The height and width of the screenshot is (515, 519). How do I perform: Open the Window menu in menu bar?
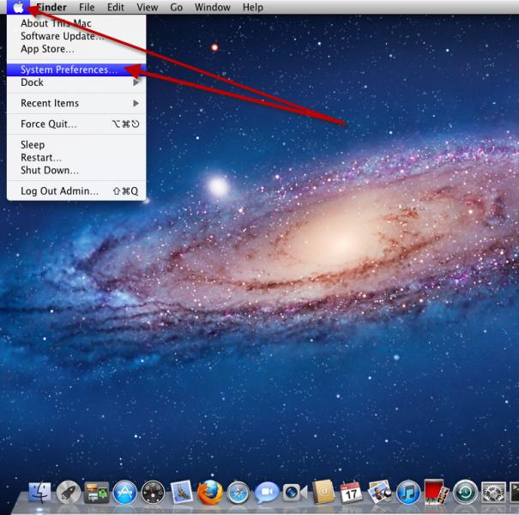click(212, 7)
